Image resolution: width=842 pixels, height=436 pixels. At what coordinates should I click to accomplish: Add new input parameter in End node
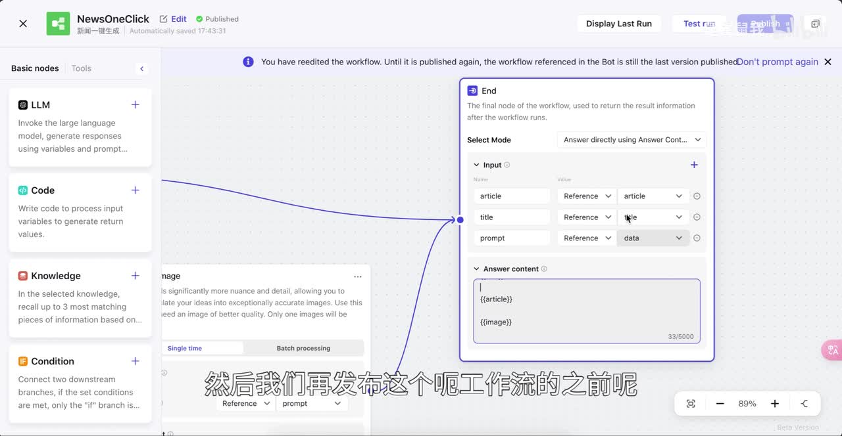(694, 165)
